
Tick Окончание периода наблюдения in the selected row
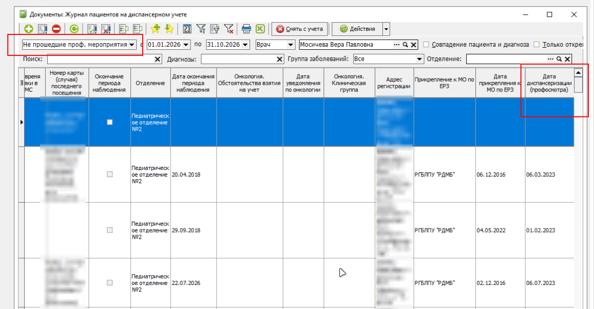pyautogui.click(x=109, y=122)
